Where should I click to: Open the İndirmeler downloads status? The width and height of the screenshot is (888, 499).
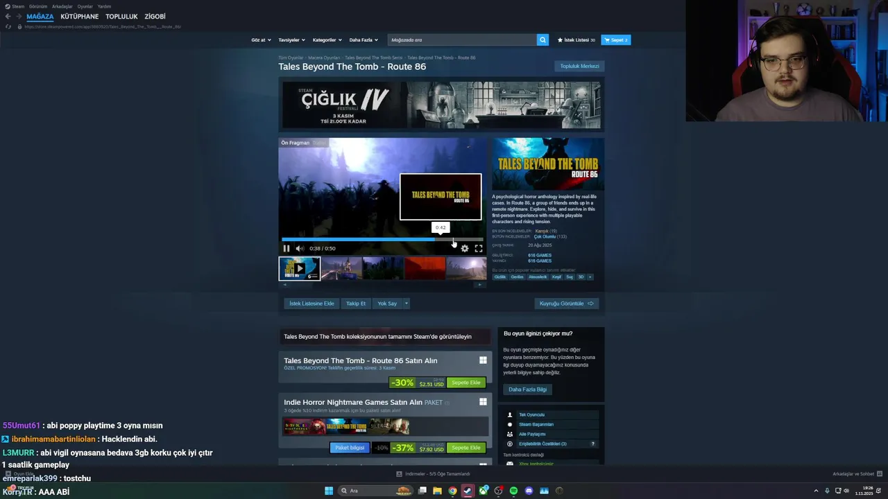pyautogui.click(x=433, y=474)
